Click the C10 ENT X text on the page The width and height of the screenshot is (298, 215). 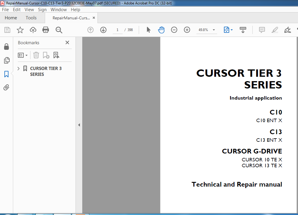(x=269, y=120)
